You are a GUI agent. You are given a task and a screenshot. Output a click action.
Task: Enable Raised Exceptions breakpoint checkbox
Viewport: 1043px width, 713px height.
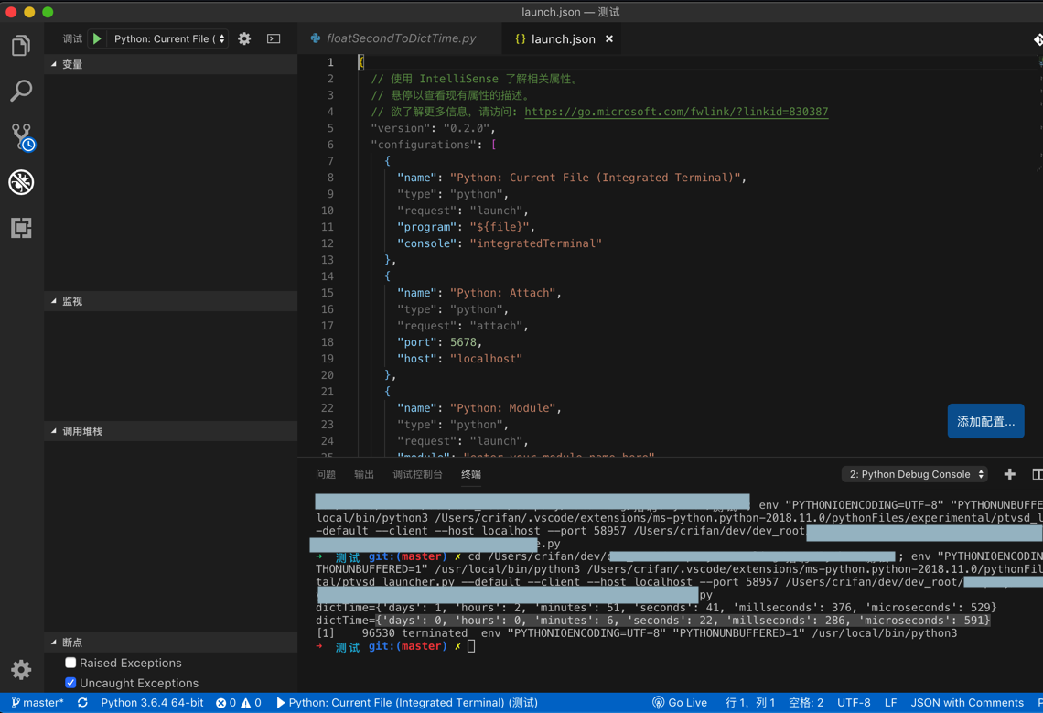pyautogui.click(x=70, y=663)
